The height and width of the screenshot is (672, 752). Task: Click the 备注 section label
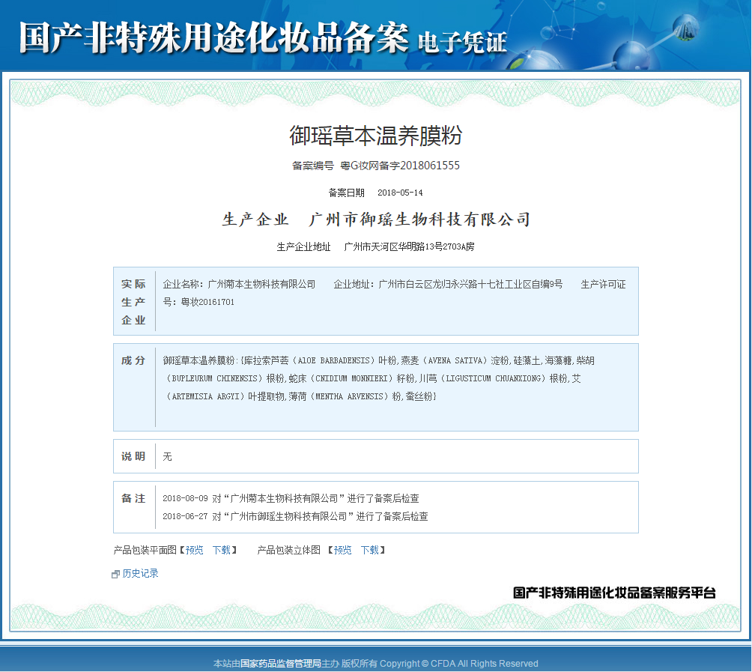[133, 498]
